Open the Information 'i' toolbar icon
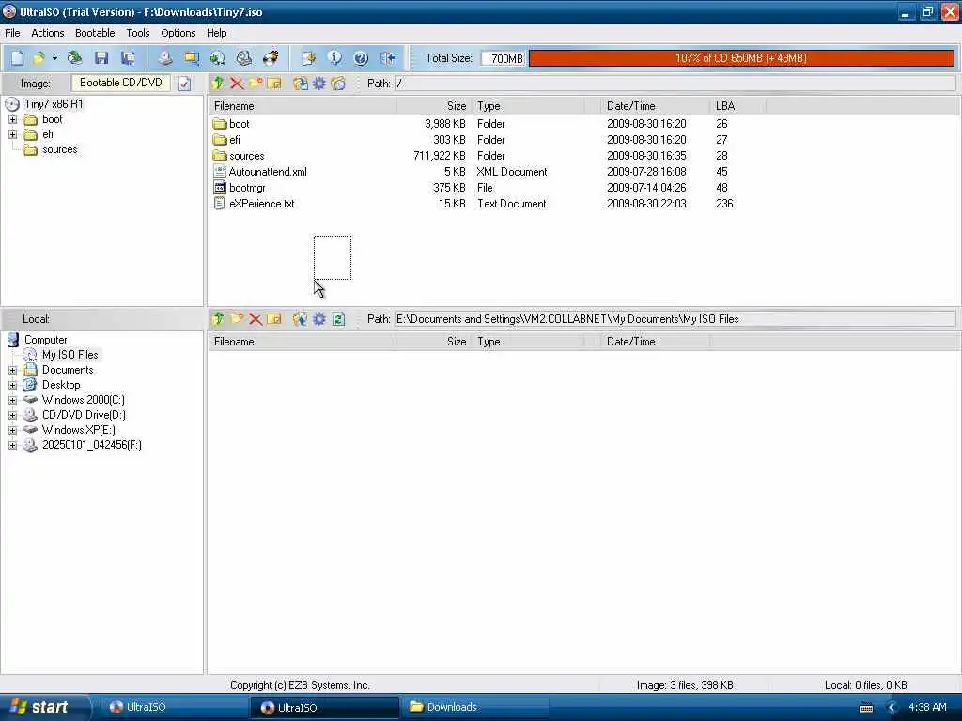This screenshot has height=721, width=962. point(334,58)
